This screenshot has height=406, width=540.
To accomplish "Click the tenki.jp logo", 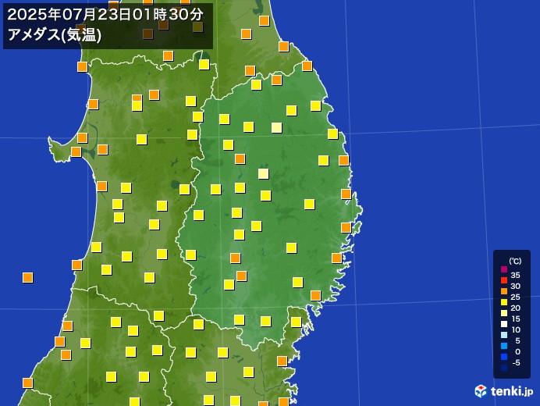I will click(504, 391).
